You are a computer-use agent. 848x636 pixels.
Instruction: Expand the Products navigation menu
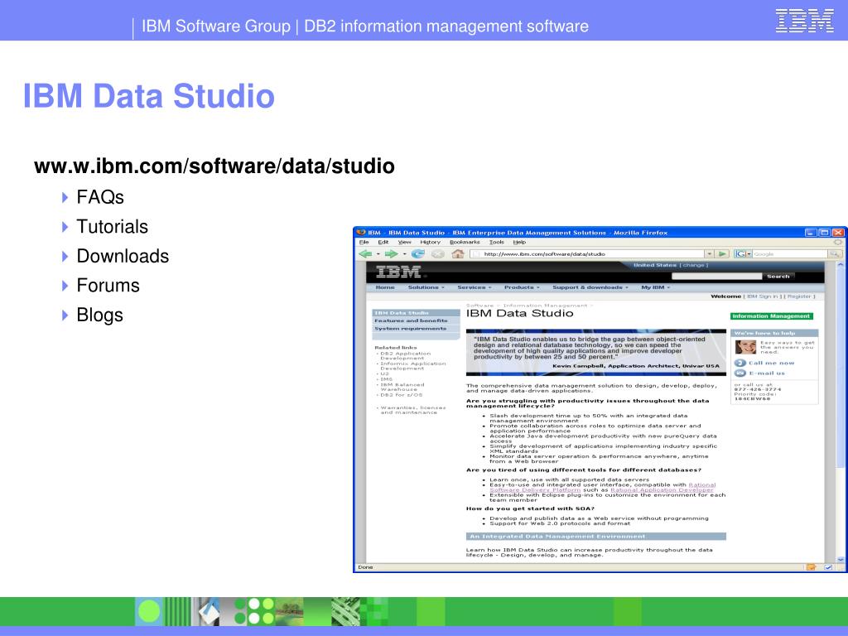click(x=522, y=287)
